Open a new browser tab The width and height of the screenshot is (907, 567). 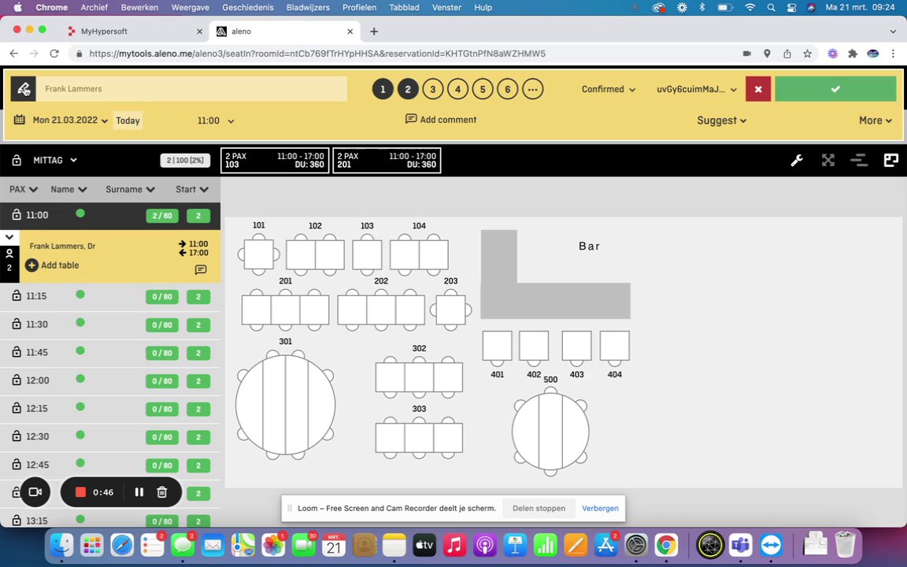pos(374,31)
